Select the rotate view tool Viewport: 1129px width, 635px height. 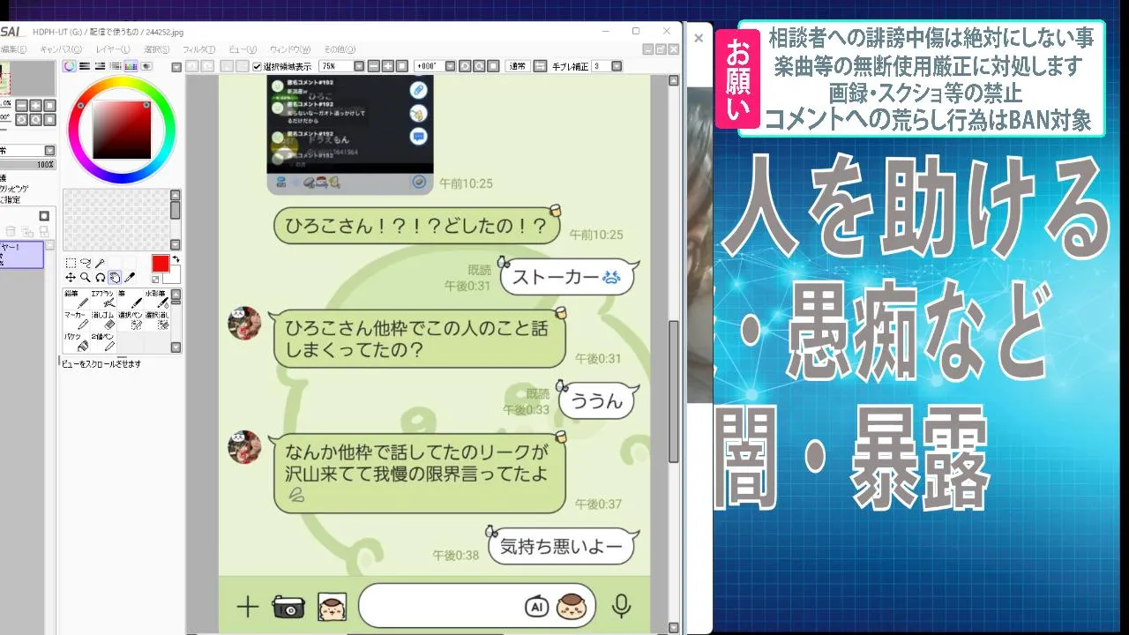click(101, 277)
